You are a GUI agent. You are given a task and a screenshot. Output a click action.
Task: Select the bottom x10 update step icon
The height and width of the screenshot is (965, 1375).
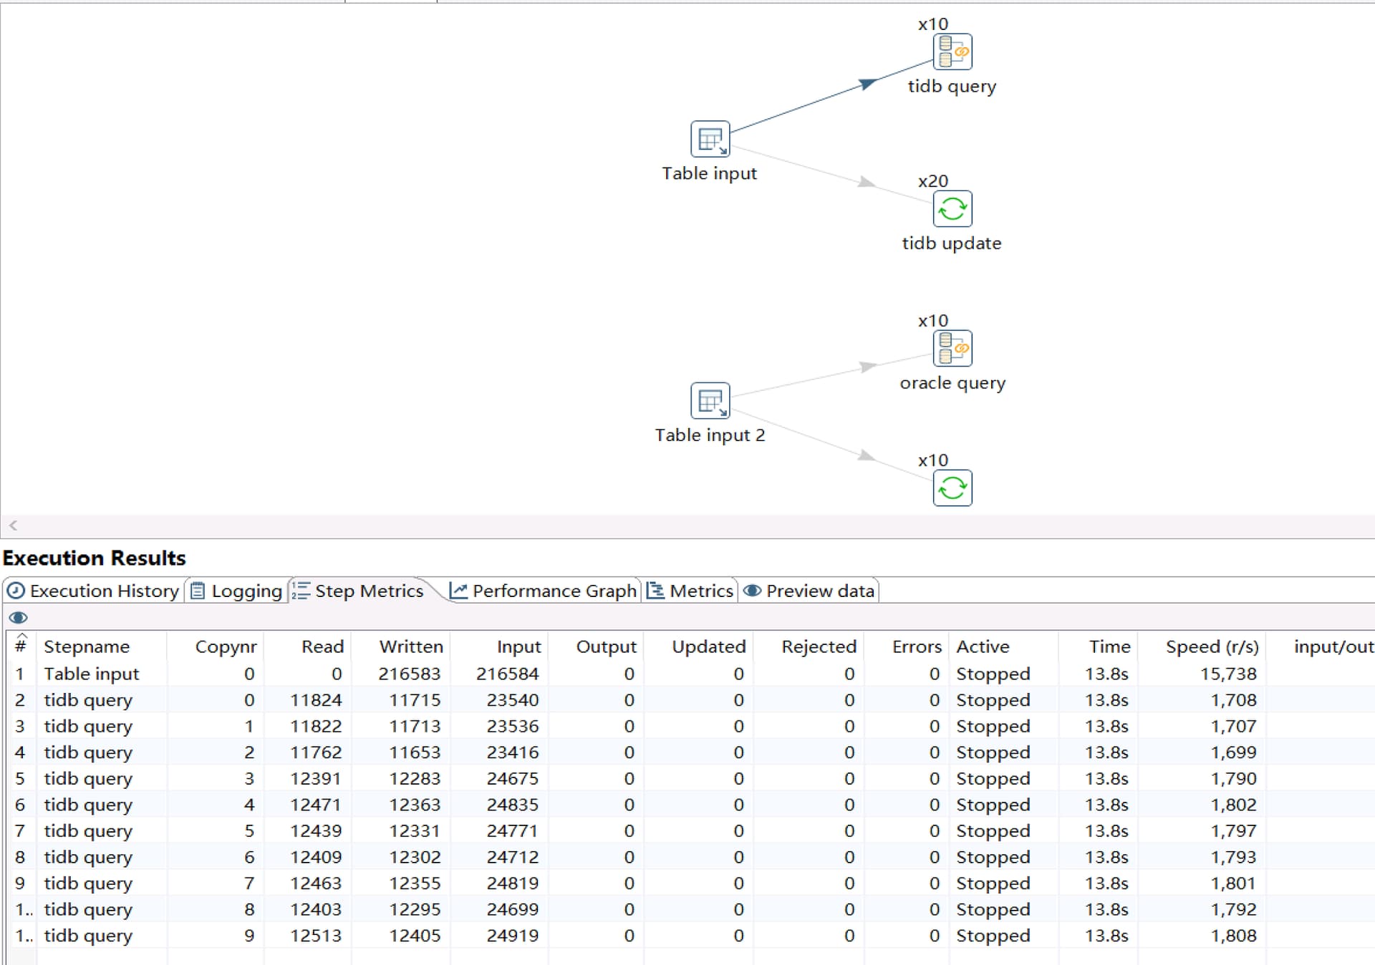[x=952, y=488]
